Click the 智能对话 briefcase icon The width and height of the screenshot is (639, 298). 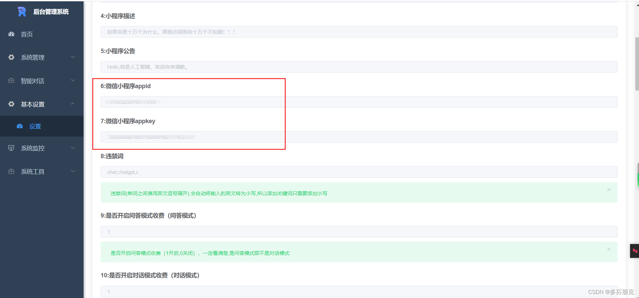point(11,81)
